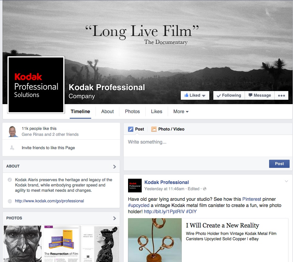Screen dimensions: 293x262
Task: Open the woman profile portrait photo
Action: [x=100, y=244]
